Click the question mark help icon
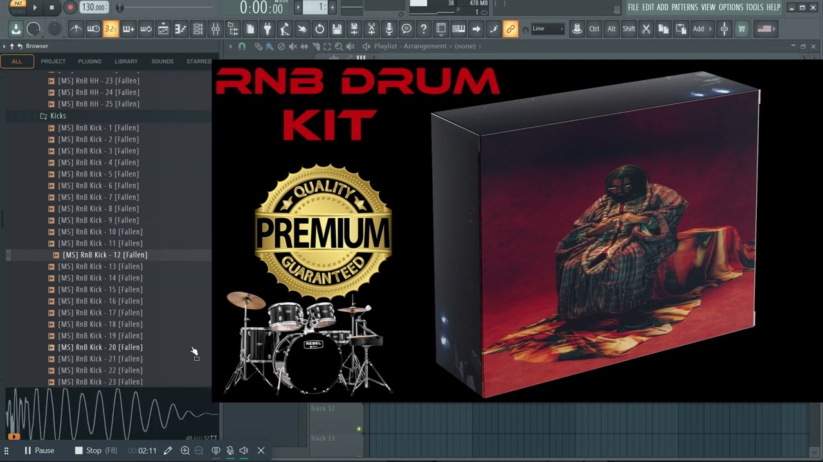This screenshot has width=823, height=462. pos(424,29)
